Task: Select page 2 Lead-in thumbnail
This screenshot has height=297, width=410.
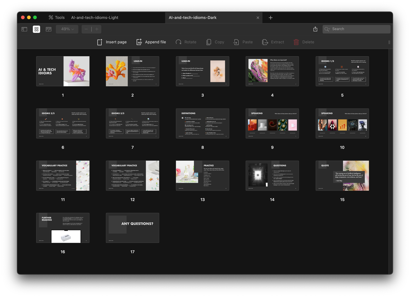Action: [133, 71]
